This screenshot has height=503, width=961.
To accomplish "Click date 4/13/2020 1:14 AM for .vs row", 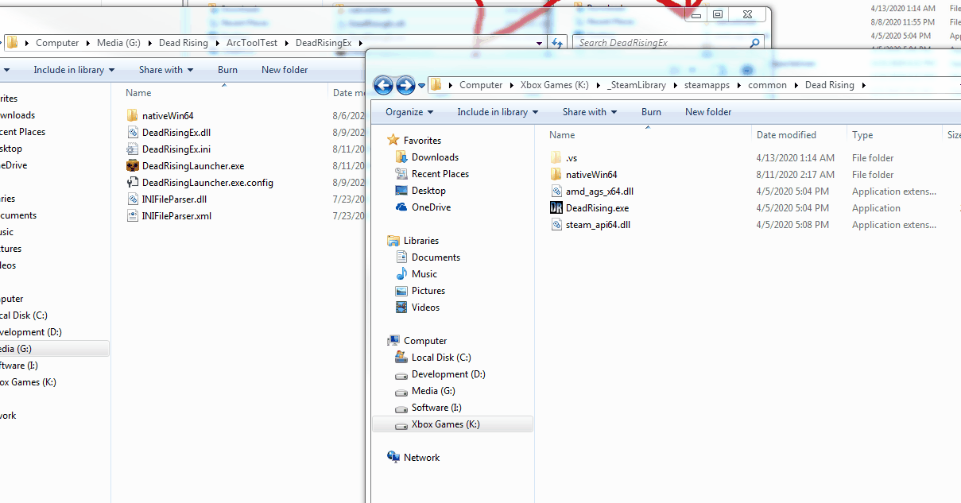I will (x=796, y=158).
